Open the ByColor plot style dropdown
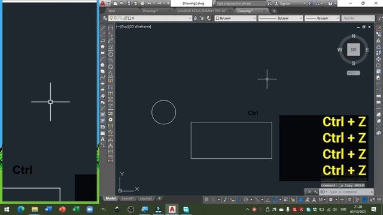Screen dimensions: 383x215 pyautogui.click(x=358, y=18)
